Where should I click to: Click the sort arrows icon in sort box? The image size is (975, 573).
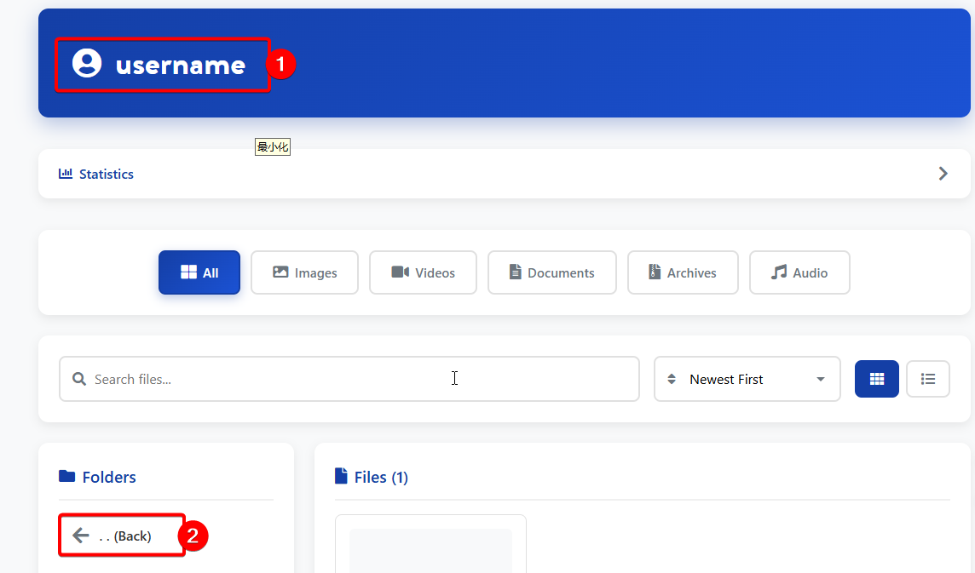[x=672, y=379]
